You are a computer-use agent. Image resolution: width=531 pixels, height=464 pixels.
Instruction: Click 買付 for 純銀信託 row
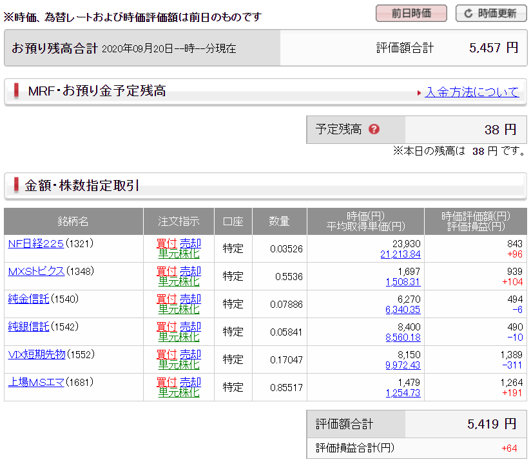pos(167,327)
